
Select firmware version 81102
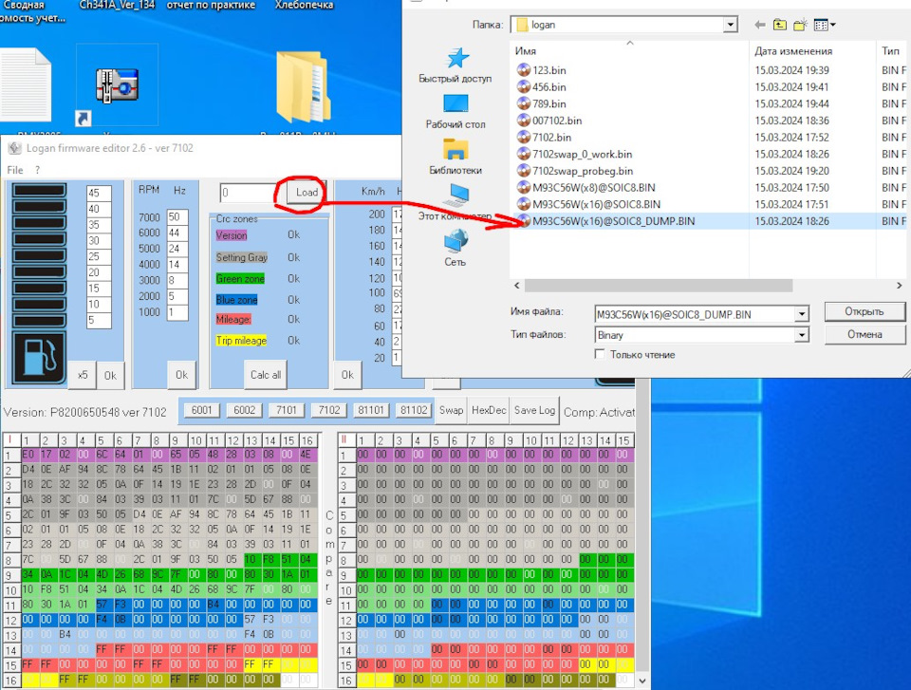click(x=414, y=410)
